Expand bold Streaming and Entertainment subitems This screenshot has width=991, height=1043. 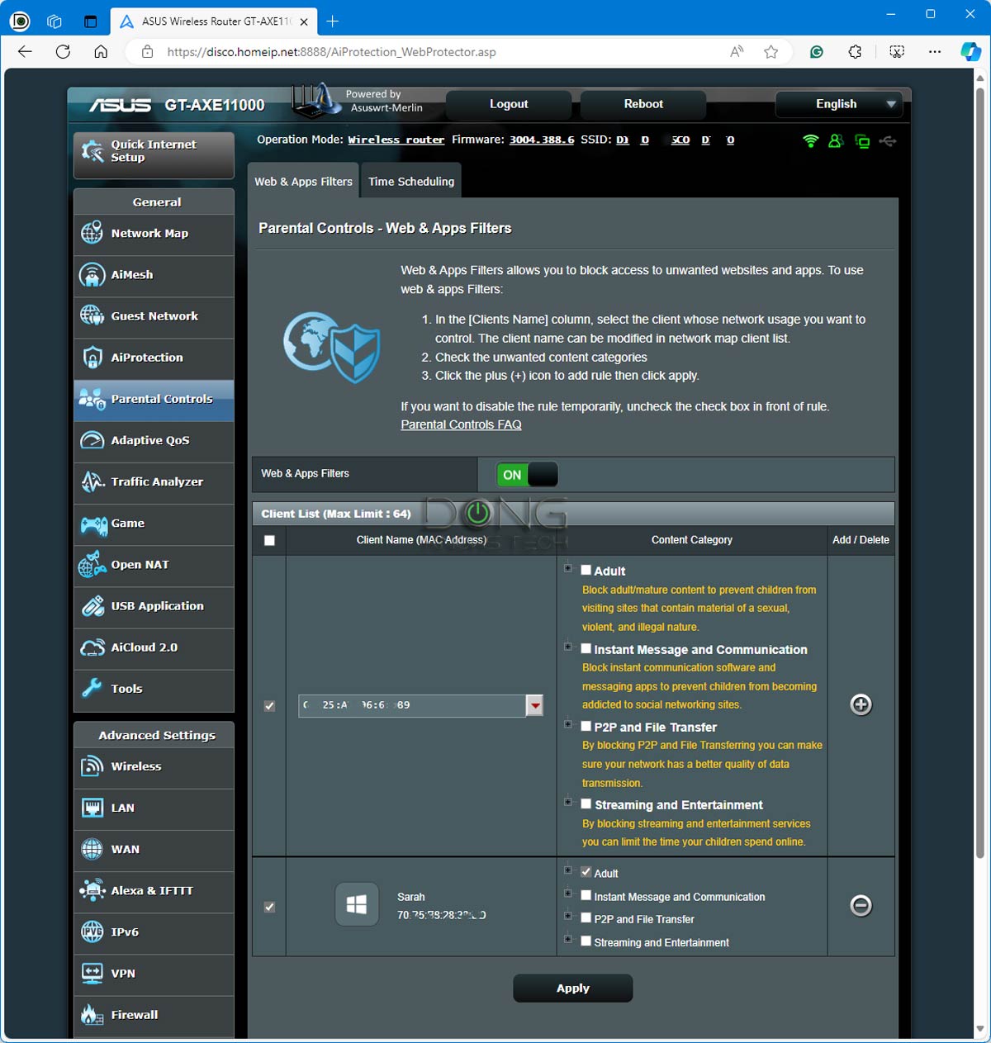(568, 802)
